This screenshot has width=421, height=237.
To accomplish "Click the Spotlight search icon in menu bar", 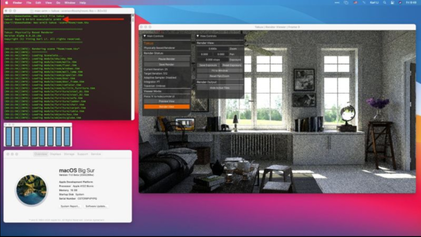I will click(x=385, y=3).
